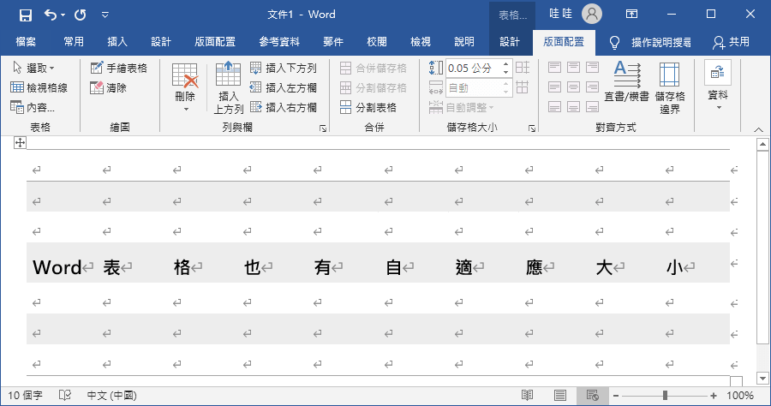Open 儲存格邊界 cell margins
Screen dimensions: 771x406
coord(670,87)
